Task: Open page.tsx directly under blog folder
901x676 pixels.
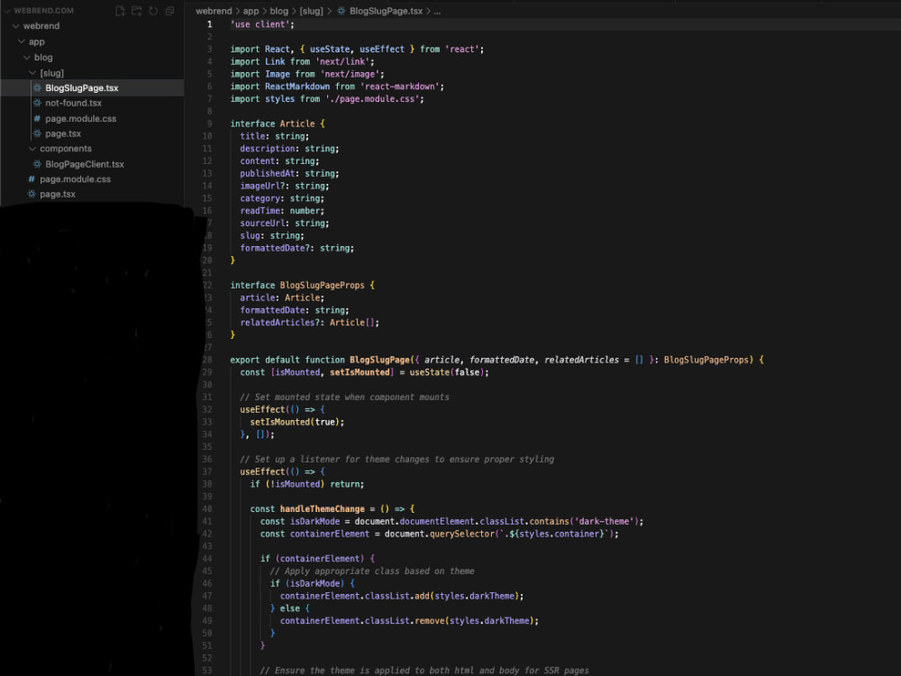Action: pyautogui.click(x=58, y=194)
